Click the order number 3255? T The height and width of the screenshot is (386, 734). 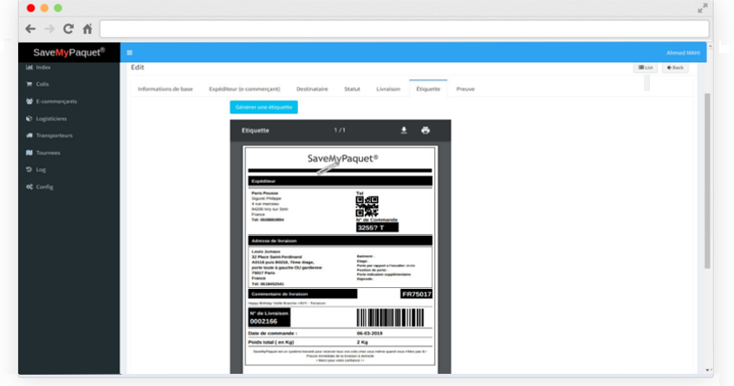point(377,227)
